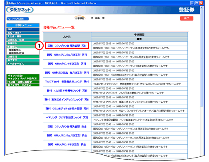
Task: Open 野村 東海三県インデックスファンド 買付 link
Action: (67, 100)
